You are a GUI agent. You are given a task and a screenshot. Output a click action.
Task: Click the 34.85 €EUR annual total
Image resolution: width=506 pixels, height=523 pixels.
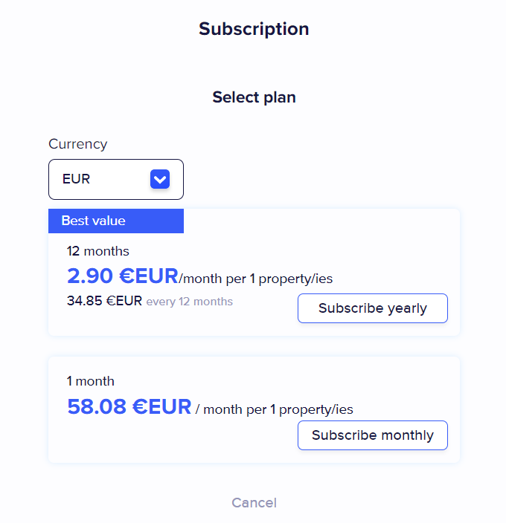(104, 302)
